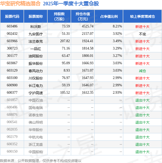Click the 较上季度增减仓 column header

tap(143, 17)
